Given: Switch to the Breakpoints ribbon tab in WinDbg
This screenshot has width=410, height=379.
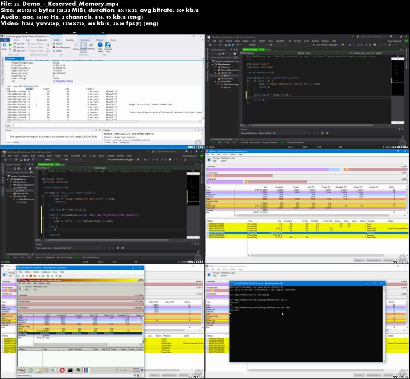Looking at the screenshot, I should [42, 40].
